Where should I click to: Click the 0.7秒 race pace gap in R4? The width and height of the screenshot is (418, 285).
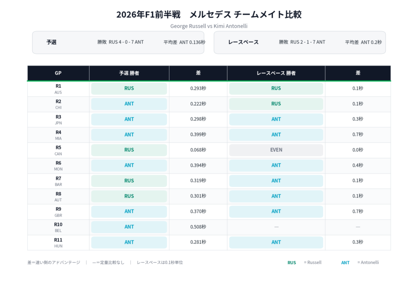[358, 135]
